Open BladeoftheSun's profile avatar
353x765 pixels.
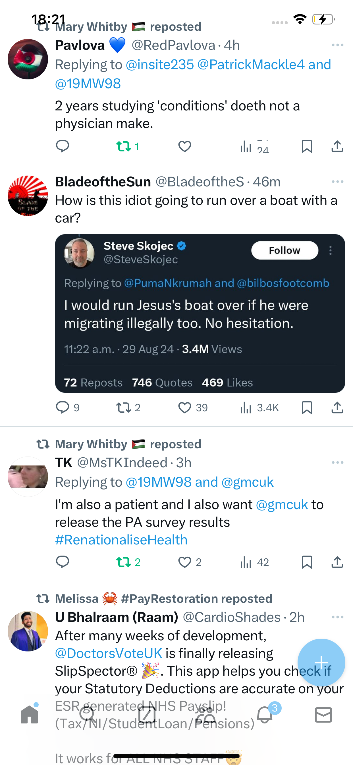coord(28,196)
